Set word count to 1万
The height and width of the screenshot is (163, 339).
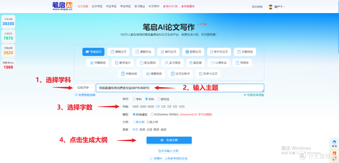tap(158, 107)
